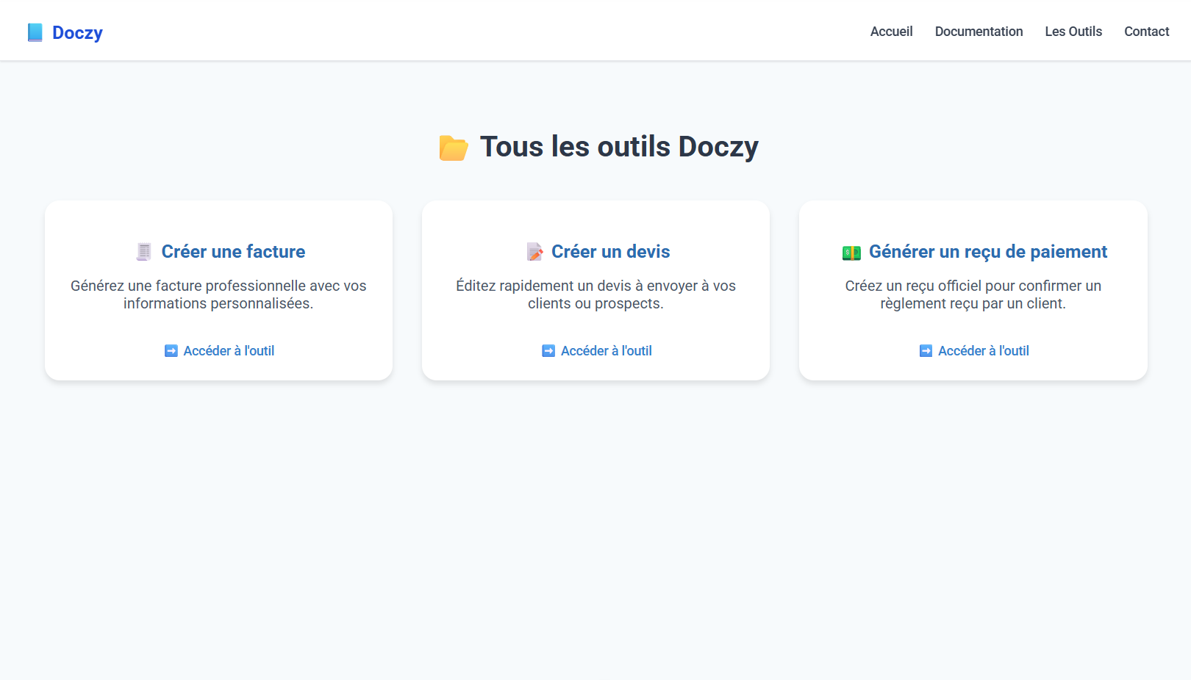The image size is (1191, 680).
Task: Open the Accueil menu item
Action: (891, 32)
